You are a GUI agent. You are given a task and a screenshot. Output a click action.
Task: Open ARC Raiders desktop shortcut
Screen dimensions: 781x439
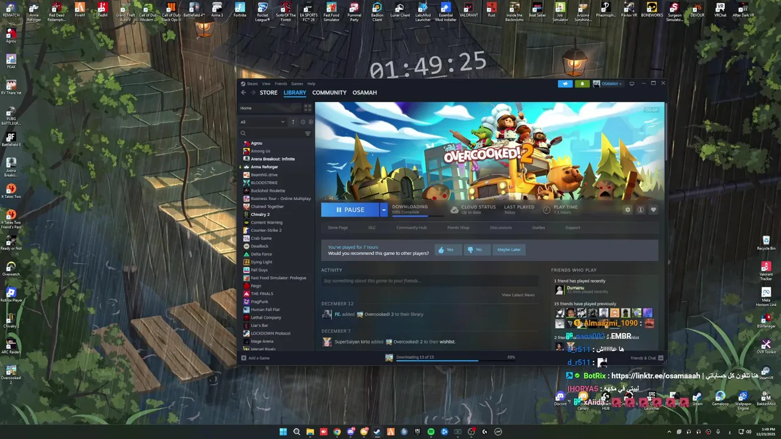11,346
